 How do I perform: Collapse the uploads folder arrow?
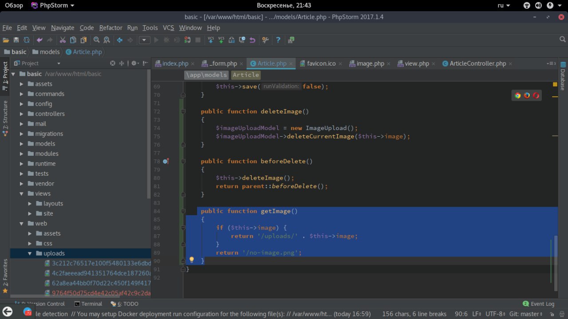(x=30, y=254)
